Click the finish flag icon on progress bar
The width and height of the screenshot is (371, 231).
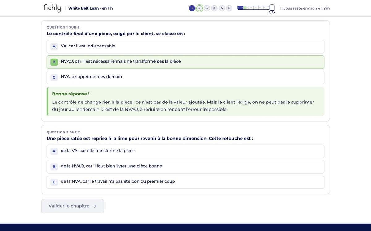272,9
